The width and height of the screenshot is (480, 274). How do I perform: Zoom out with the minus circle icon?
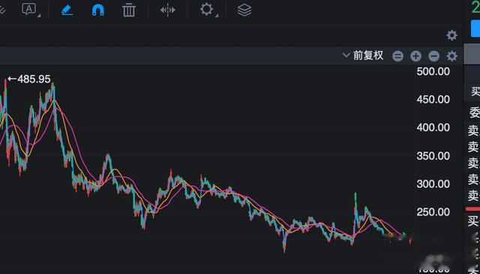pos(433,56)
